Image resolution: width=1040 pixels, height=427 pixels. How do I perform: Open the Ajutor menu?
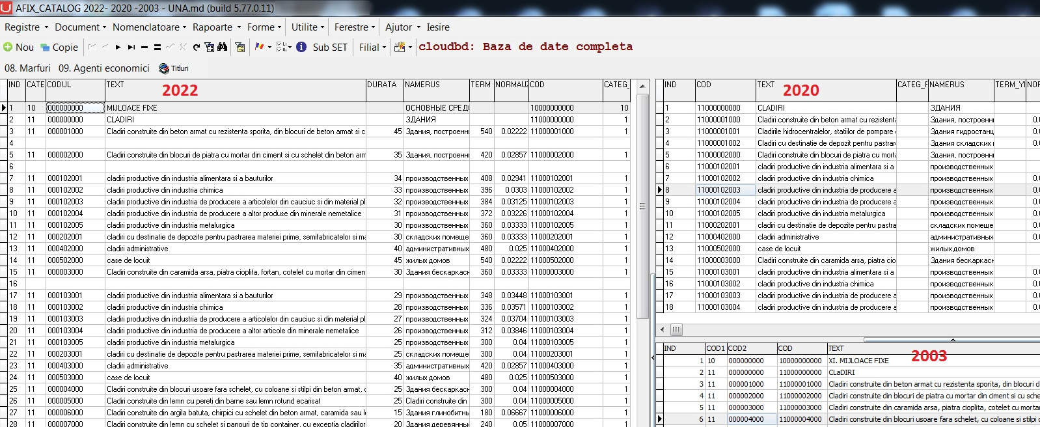click(x=402, y=27)
